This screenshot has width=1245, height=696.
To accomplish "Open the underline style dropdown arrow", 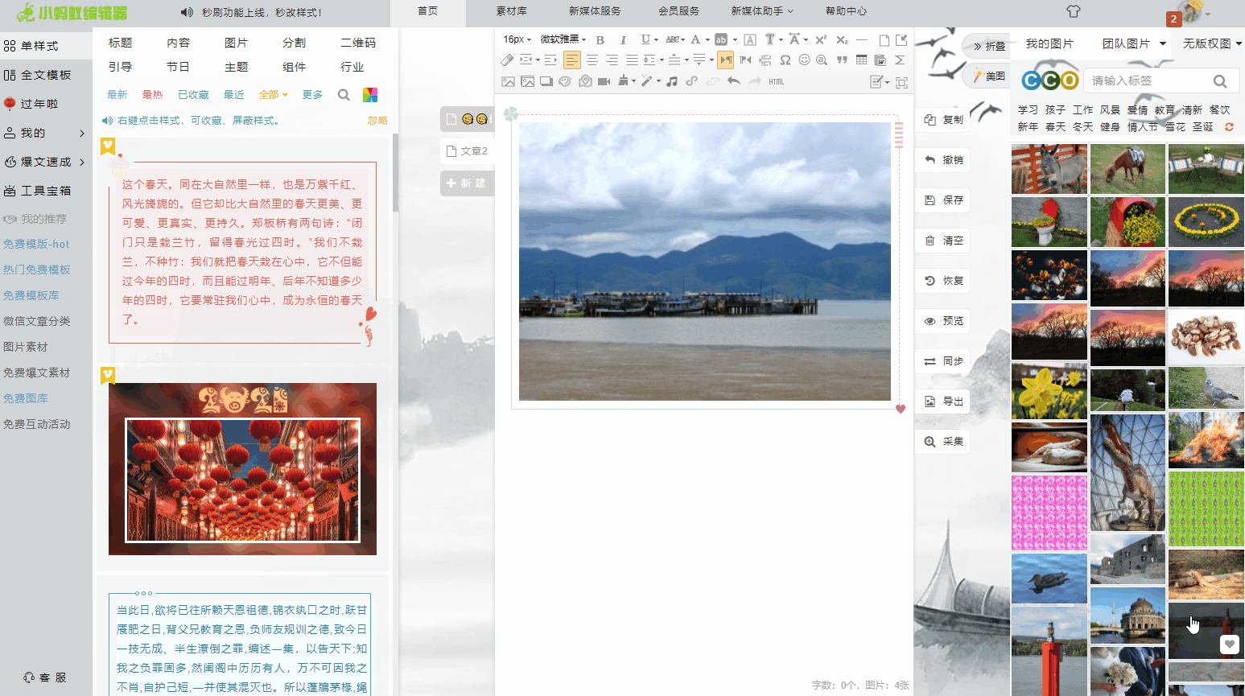I will [657, 39].
